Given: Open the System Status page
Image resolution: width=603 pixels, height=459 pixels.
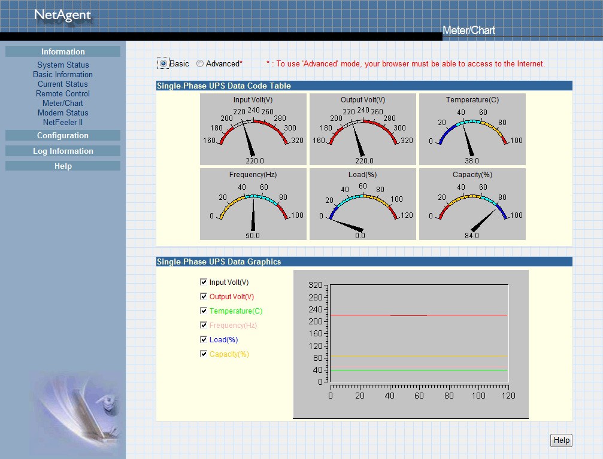Looking at the screenshot, I should coord(63,65).
